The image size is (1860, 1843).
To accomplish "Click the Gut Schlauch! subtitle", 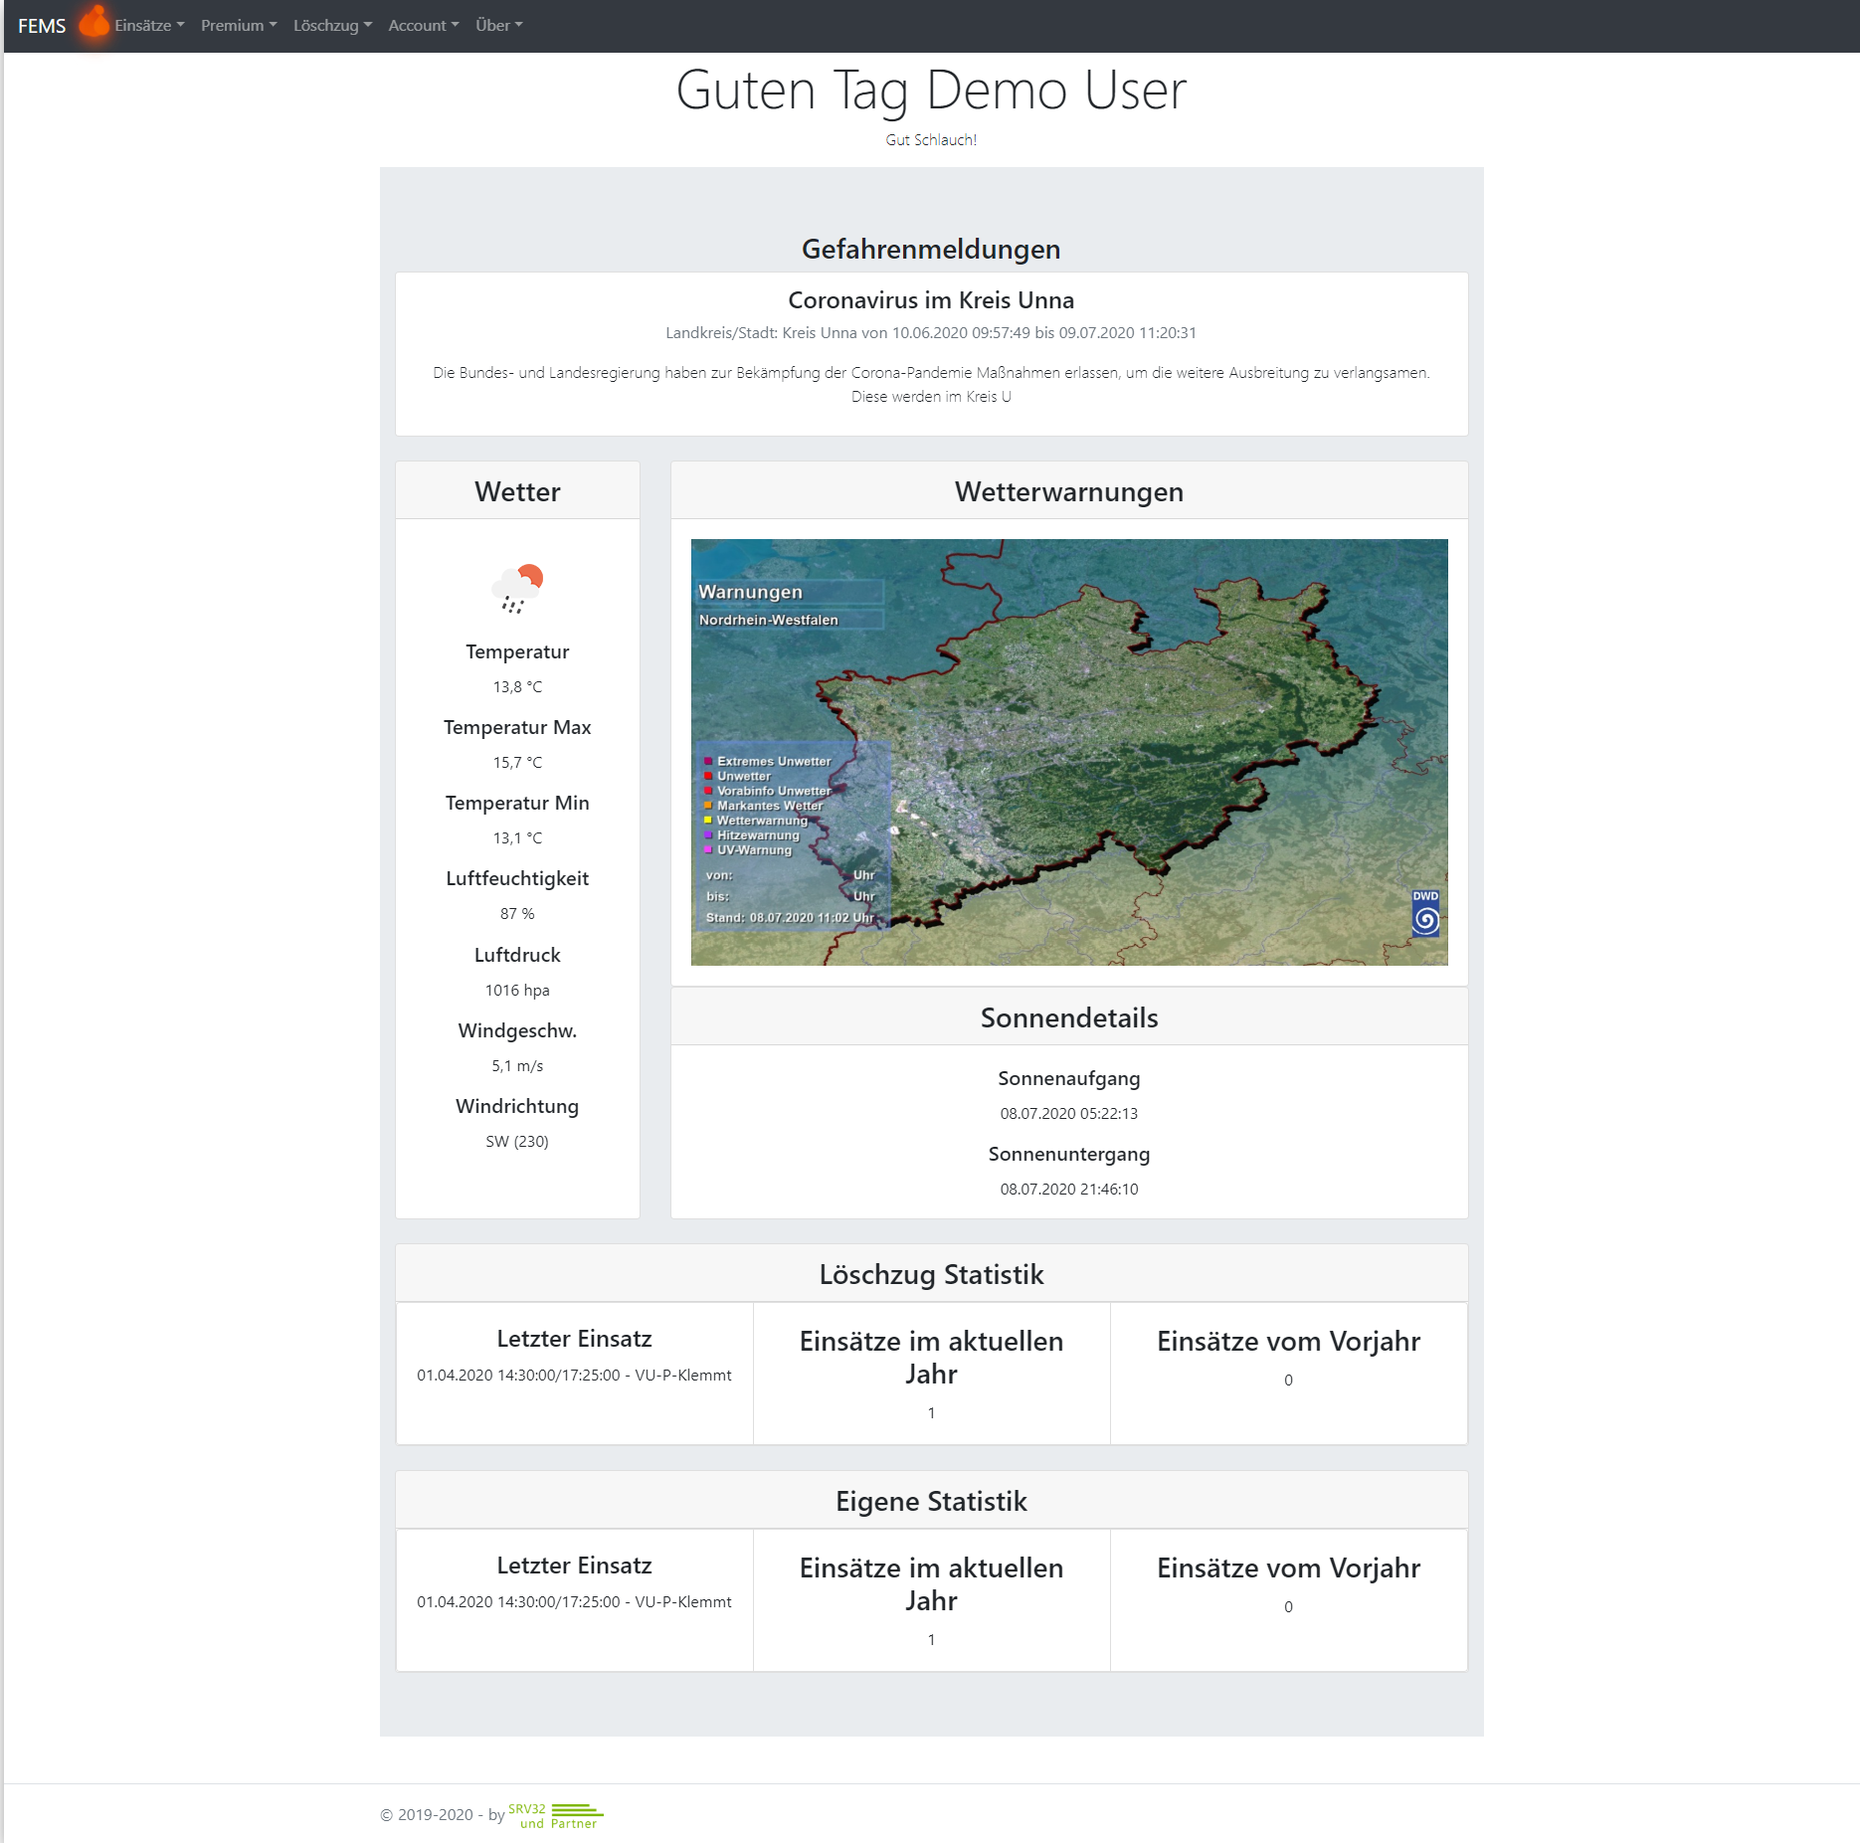I will [x=931, y=140].
